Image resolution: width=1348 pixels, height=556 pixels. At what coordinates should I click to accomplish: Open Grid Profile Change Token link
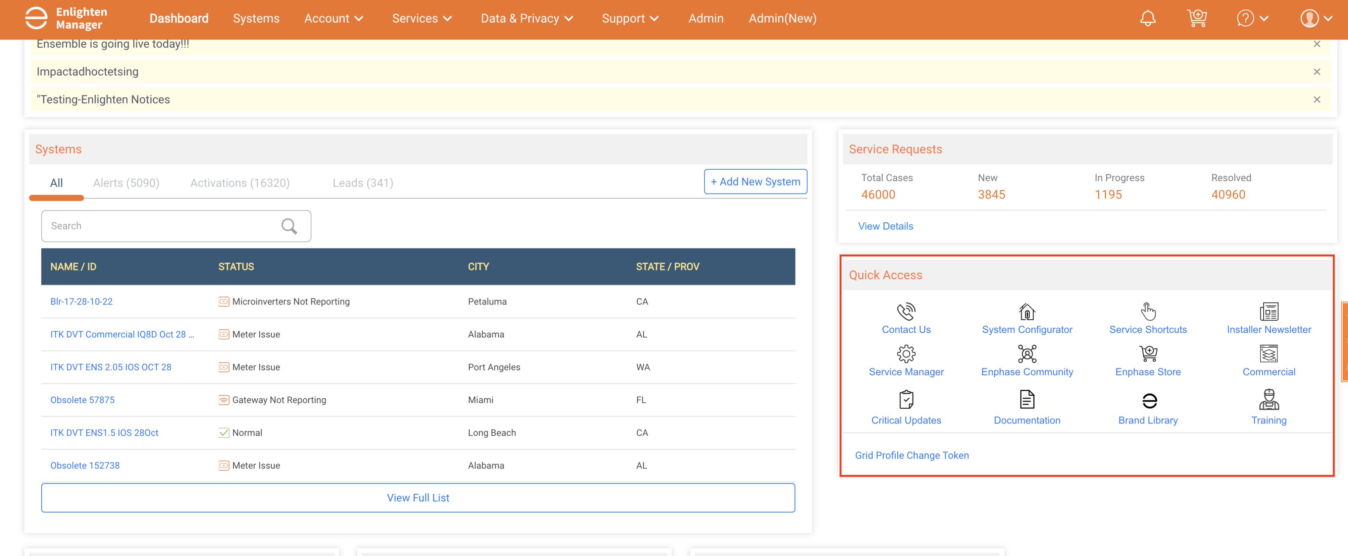pos(912,455)
